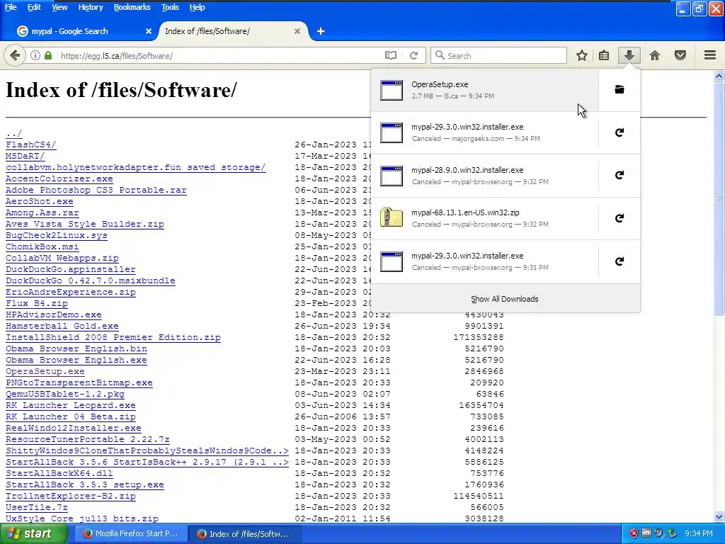Show bookmarks list icon
Image resolution: width=725 pixels, height=544 pixels.
click(604, 55)
